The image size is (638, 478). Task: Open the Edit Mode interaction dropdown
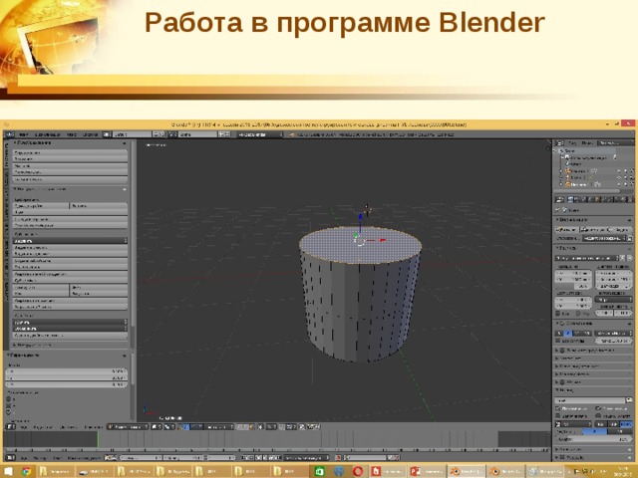pyautogui.click(x=128, y=427)
